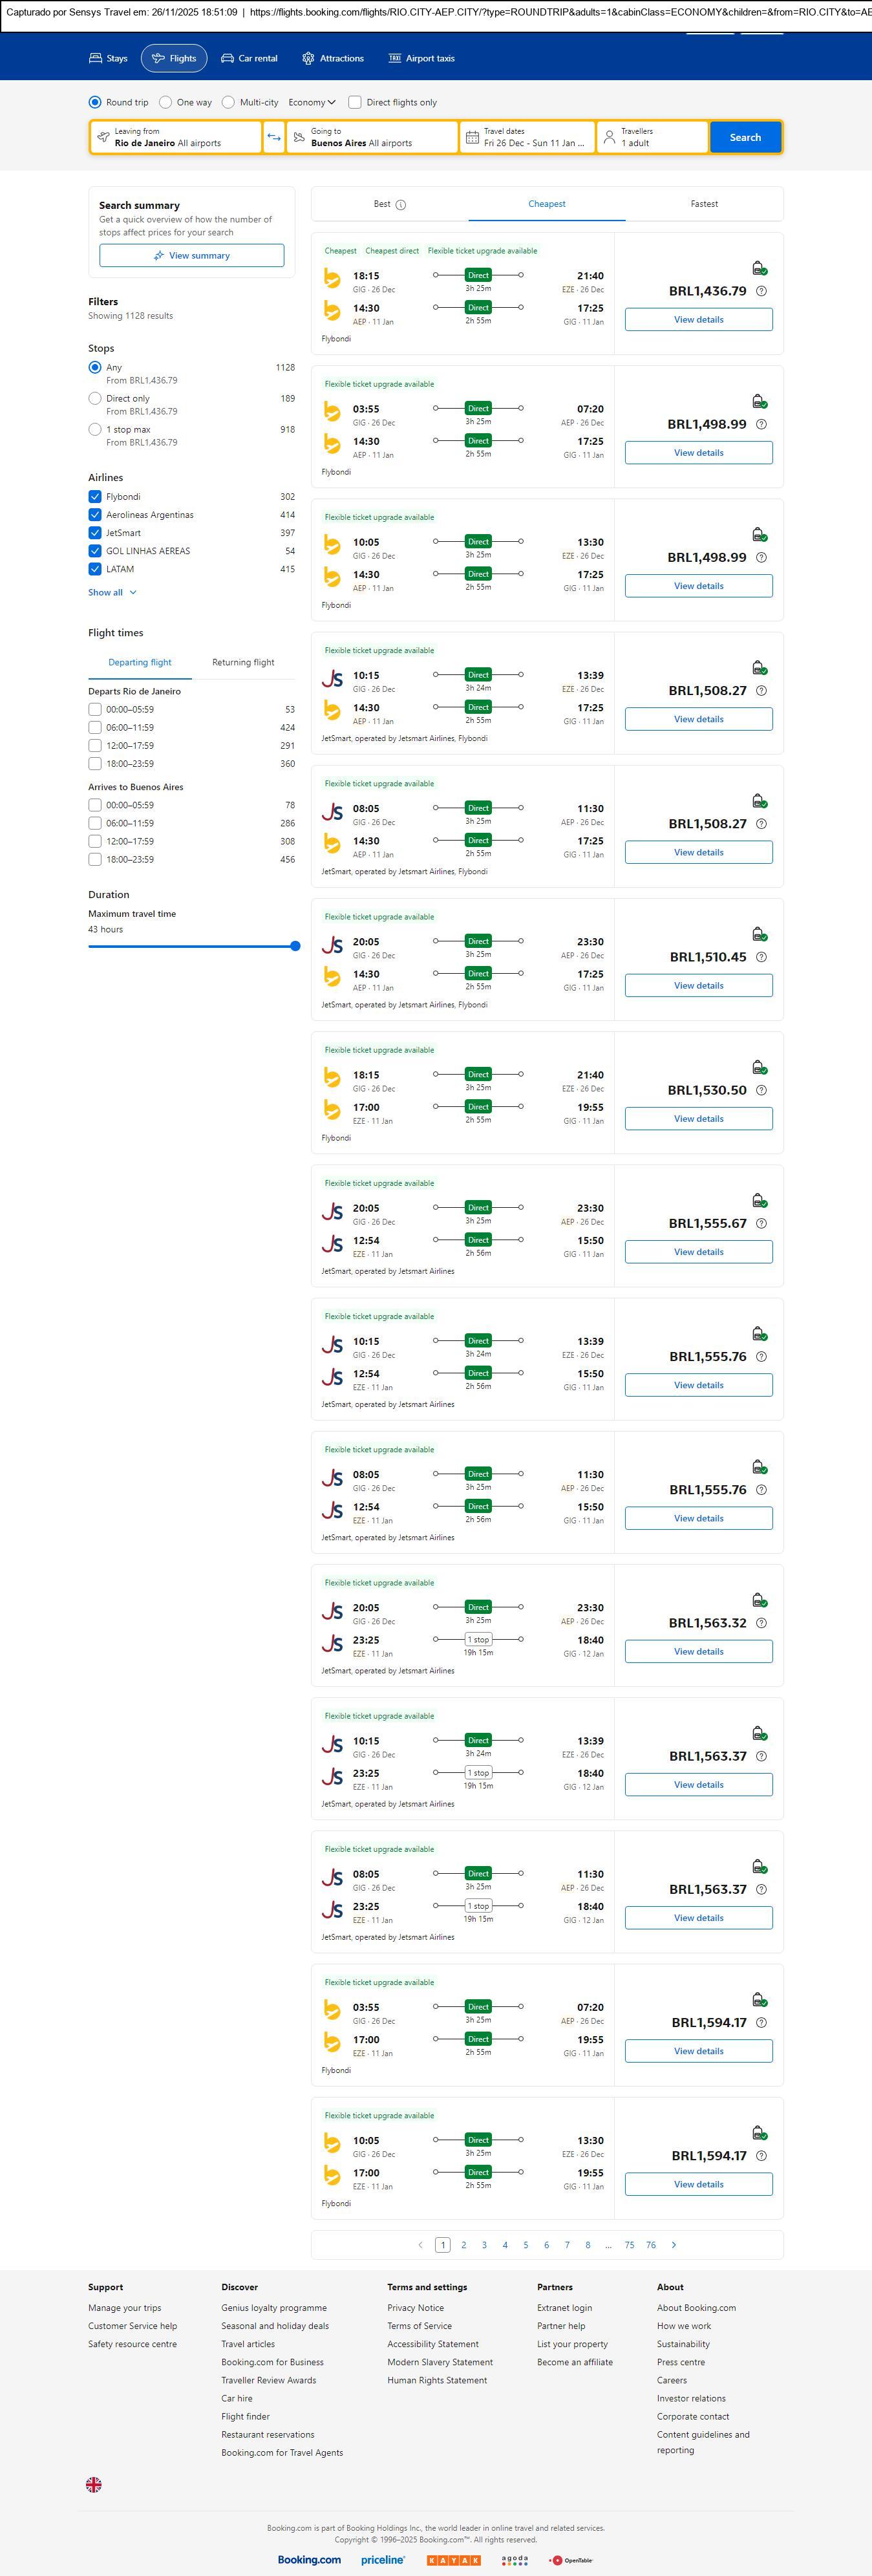872x2576 pixels.
Task: Open the Travellers 1 adult selector
Action: point(652,137)
